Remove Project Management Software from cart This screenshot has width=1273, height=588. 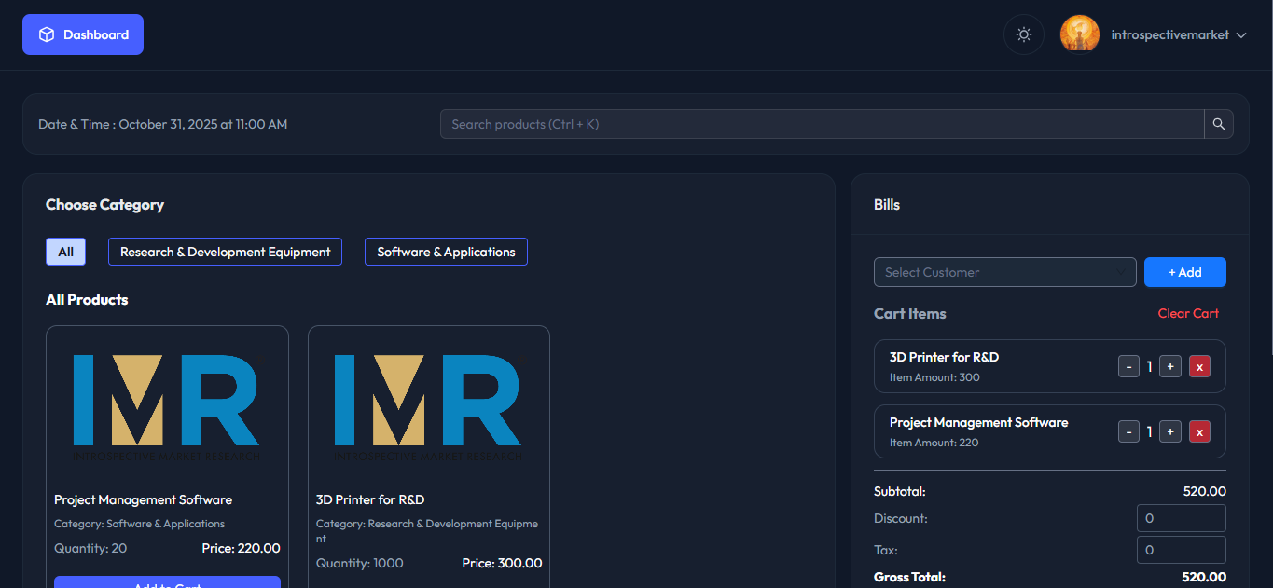pos(1199,431)
